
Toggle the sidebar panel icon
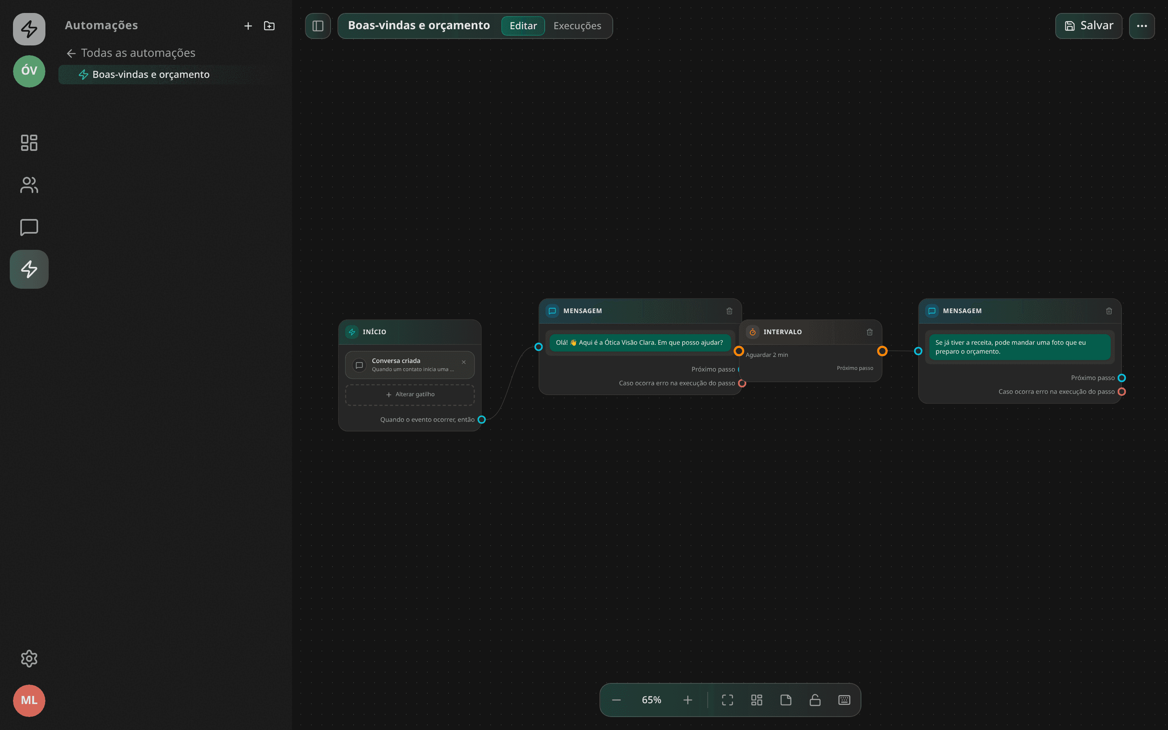[318, 26]
